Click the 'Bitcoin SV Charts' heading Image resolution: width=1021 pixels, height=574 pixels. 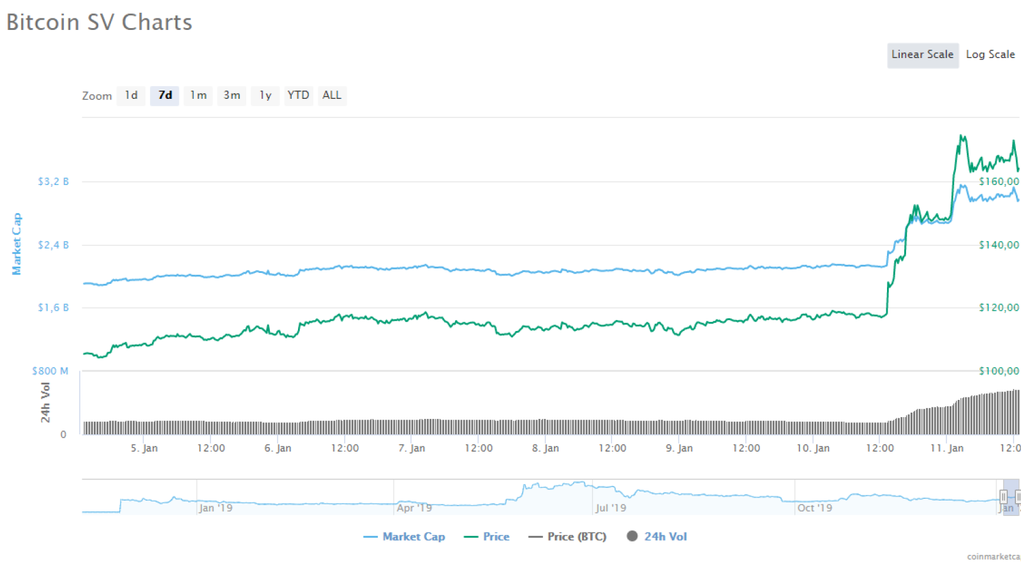click(99, 22)
